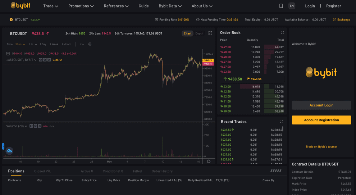Click the red up arrow beside 9438.5
356x195 pixels.
point(48,33)
